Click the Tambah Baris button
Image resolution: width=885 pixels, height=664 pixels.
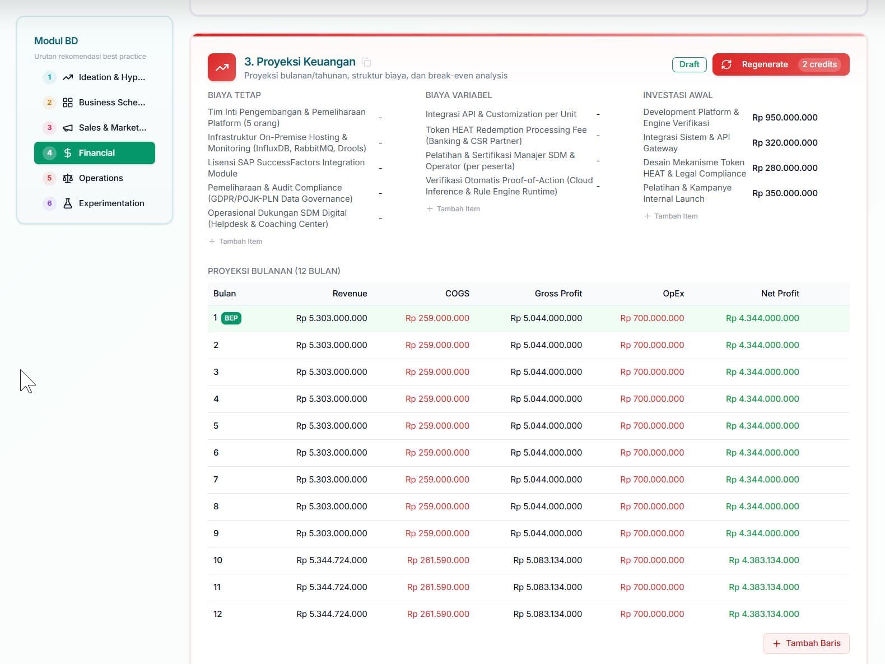pyautogui.click(x=806, y=643)
